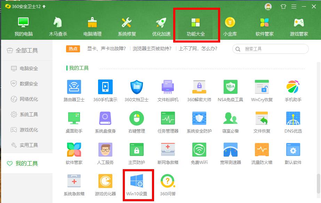Open the 寝室必备 dorm tool
Viewport: 321px width, 203px height.
[231, 122]
